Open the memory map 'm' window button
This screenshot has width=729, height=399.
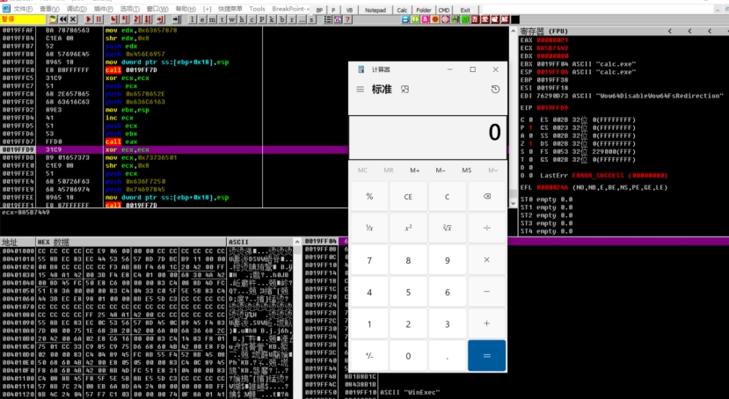tap(212, 19)
